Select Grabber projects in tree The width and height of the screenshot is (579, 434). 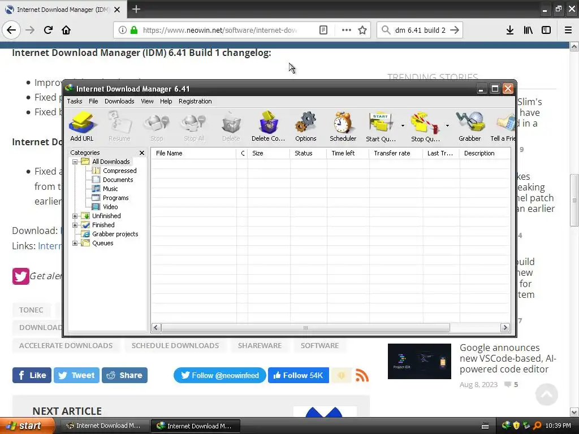[115, 234]
